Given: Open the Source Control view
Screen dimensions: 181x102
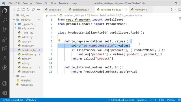Looking at the screenshot, I should [x=5, y=29].
